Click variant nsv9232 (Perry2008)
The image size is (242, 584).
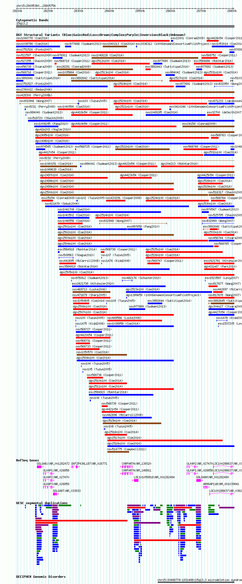(137, 161)
